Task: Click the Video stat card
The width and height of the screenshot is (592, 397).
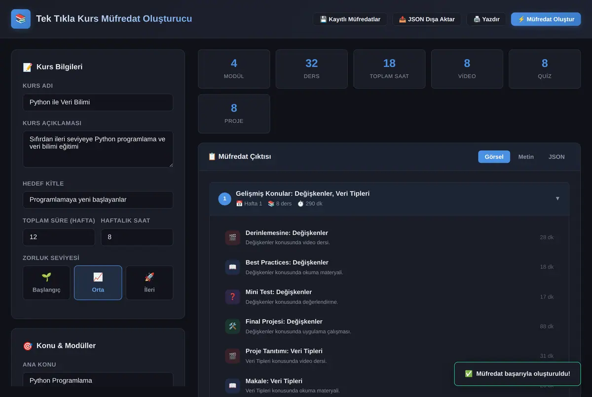Action: (467, 69)
